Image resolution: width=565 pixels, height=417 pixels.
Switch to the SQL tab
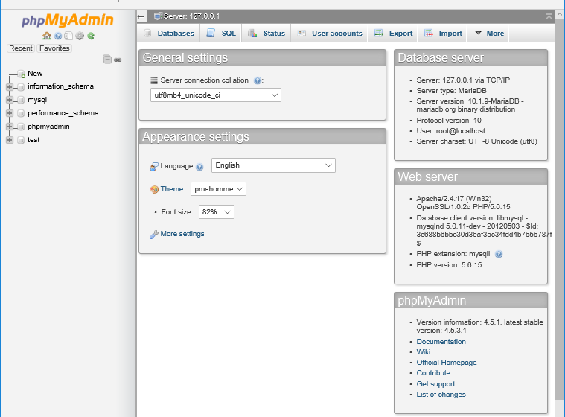(221, 34)
